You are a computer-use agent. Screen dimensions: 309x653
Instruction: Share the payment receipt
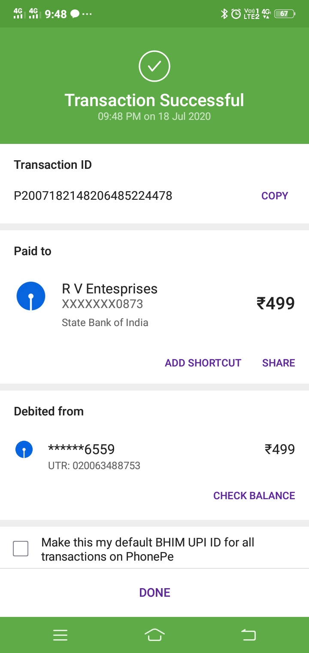(279, 363)
